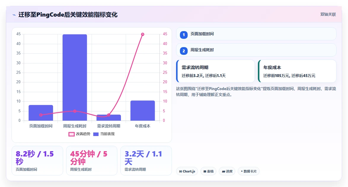Image resolution: width=348 pixels, height=187 pixels.
Task: Click the 45分钟 / 5分钟 stat card
Action: (92, 161)
